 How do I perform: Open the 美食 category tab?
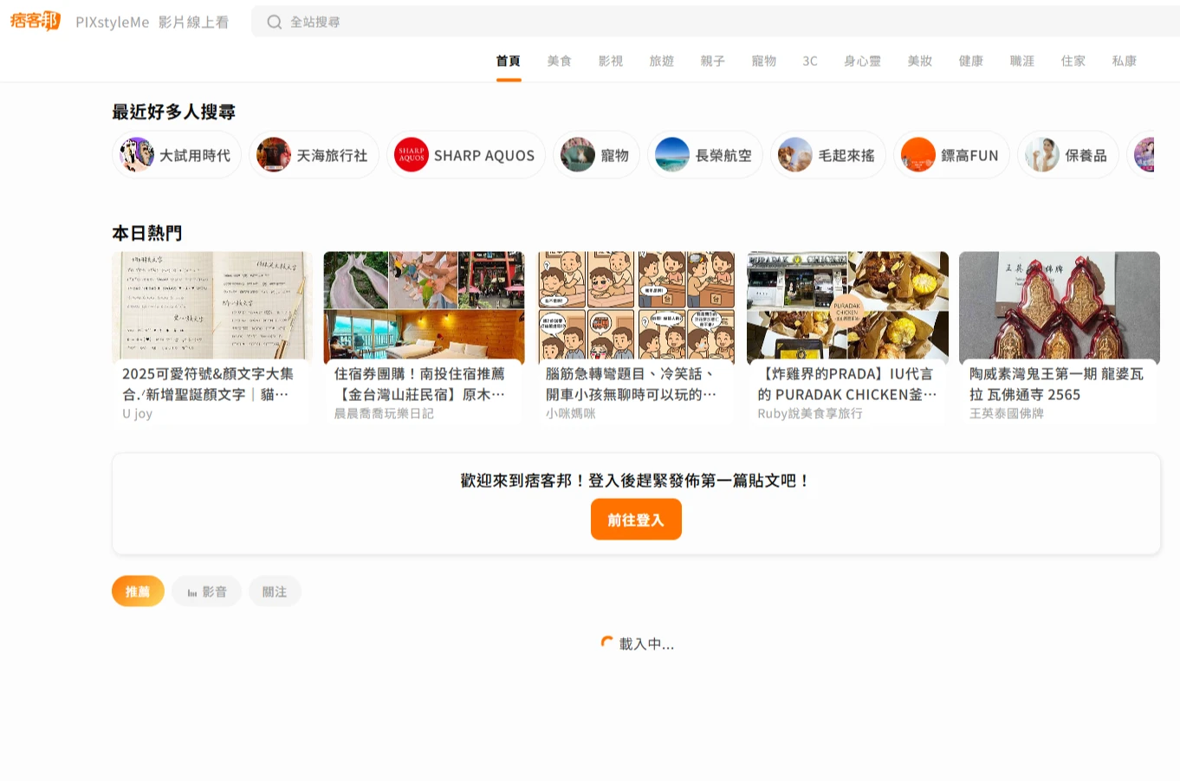559,61
